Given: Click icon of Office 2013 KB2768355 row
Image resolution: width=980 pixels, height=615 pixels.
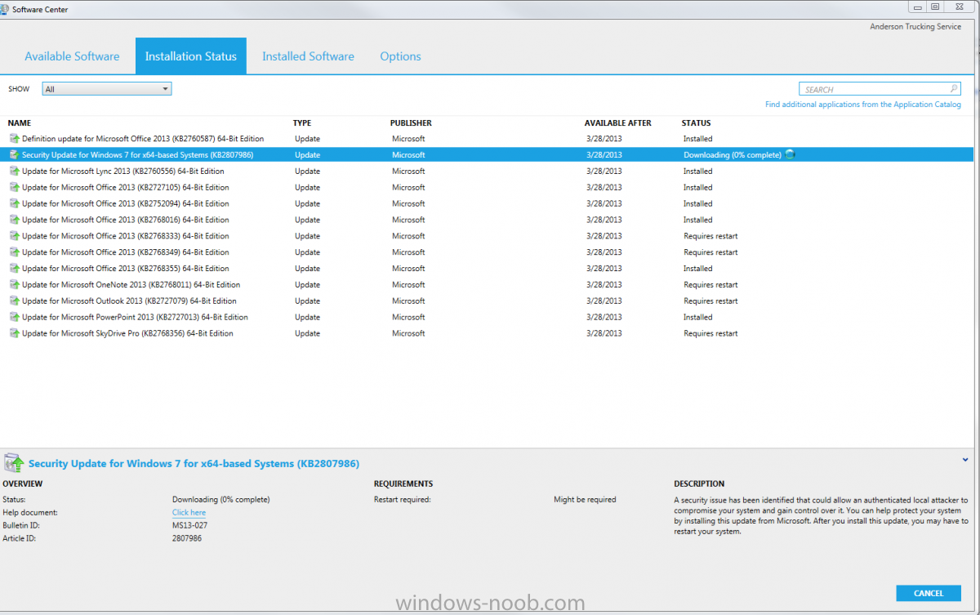Looking at the screenshot, I should (14, 269).
